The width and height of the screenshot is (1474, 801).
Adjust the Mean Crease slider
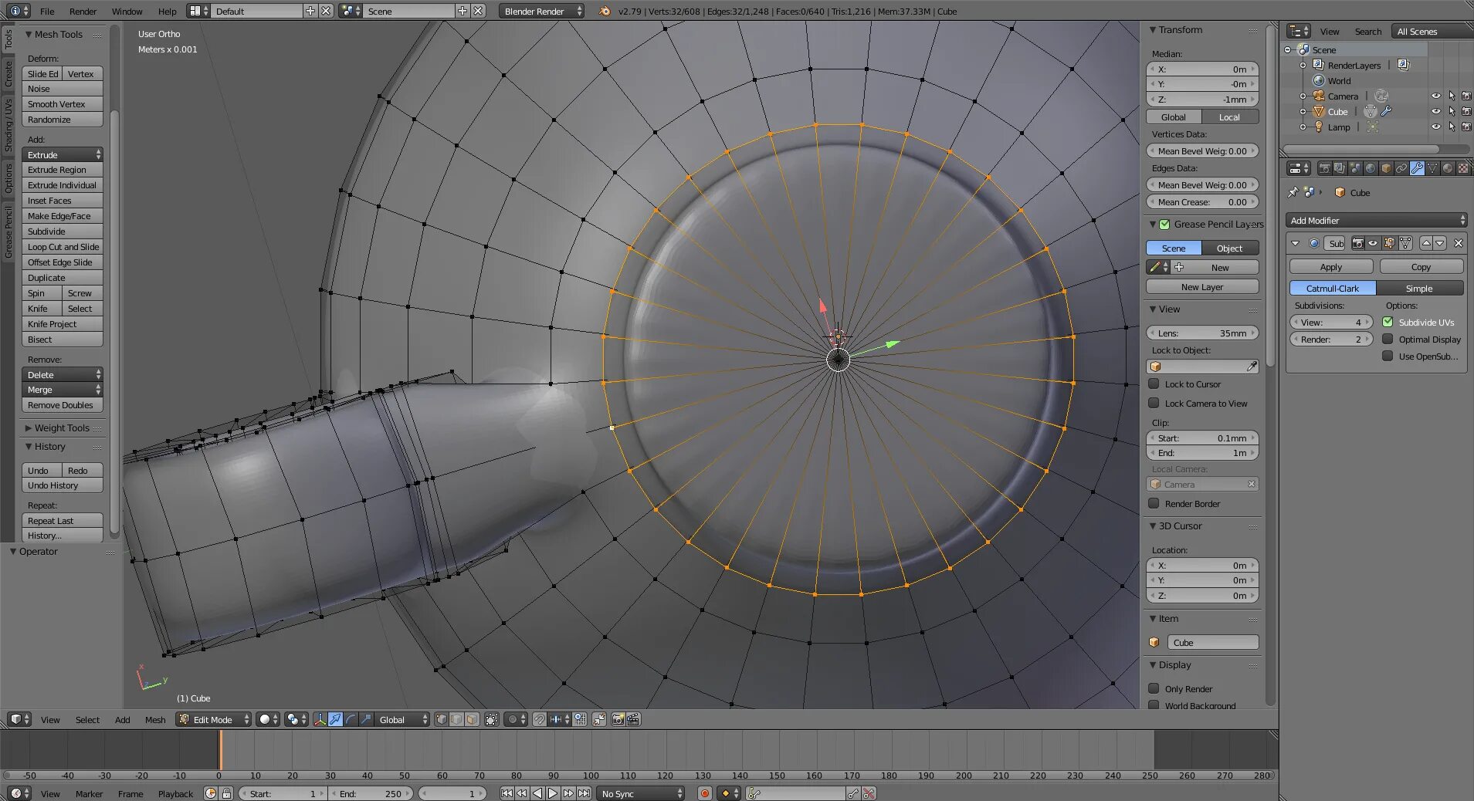click(1202, 201)
